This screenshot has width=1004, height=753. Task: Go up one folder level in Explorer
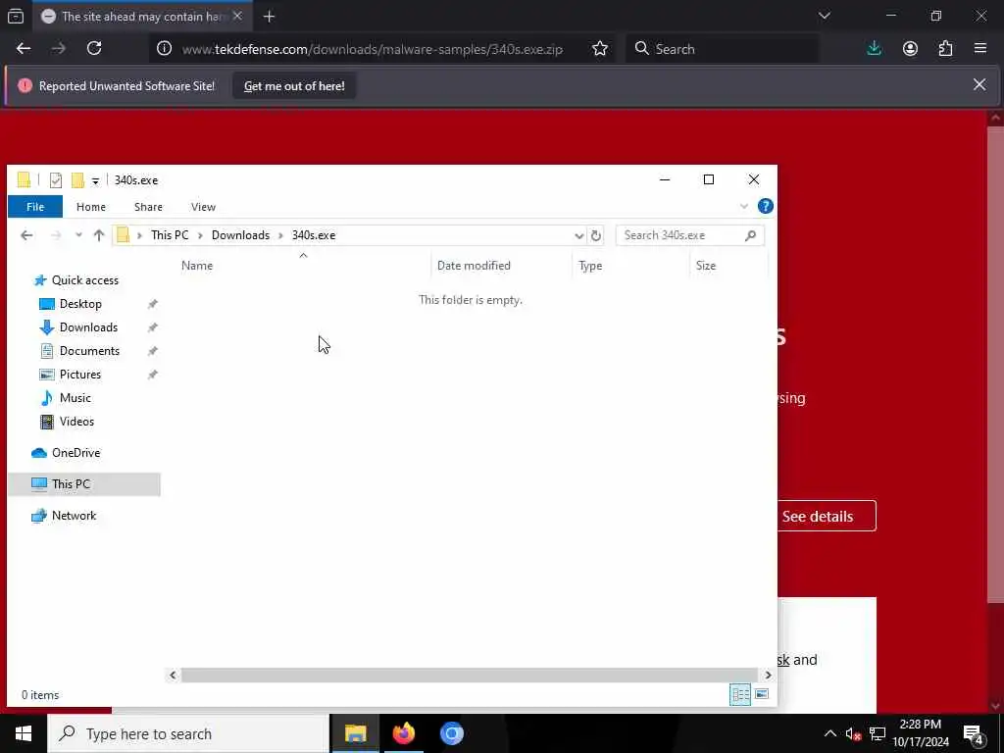point(99,235)
